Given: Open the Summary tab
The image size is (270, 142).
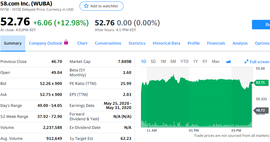Looking at the screenshot, I should point(13,43).
